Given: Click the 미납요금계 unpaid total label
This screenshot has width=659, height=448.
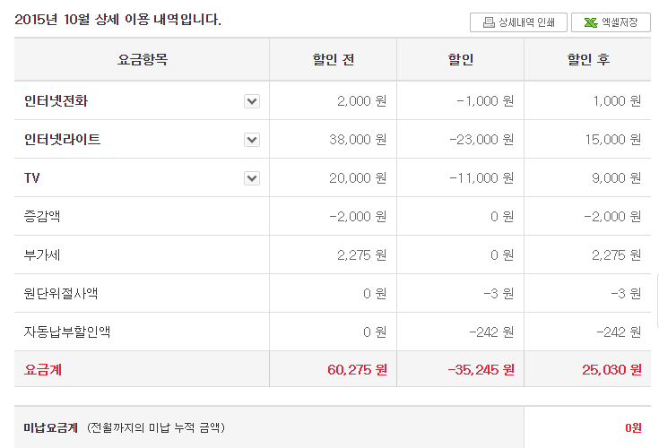Looking at the screenshot, I should 51,428.
